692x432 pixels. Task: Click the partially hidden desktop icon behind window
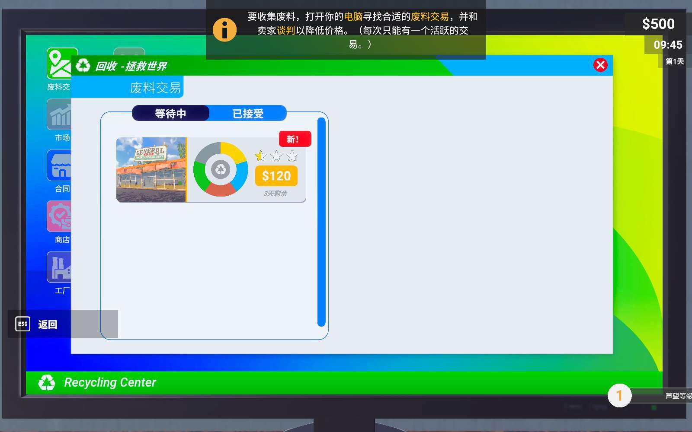coord(129,52)
